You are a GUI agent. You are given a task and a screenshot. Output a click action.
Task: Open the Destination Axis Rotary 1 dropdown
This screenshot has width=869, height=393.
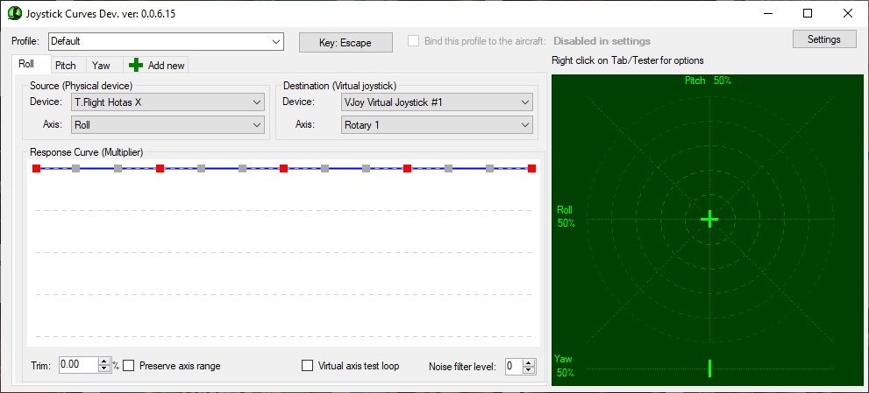[x=524, y=125]
